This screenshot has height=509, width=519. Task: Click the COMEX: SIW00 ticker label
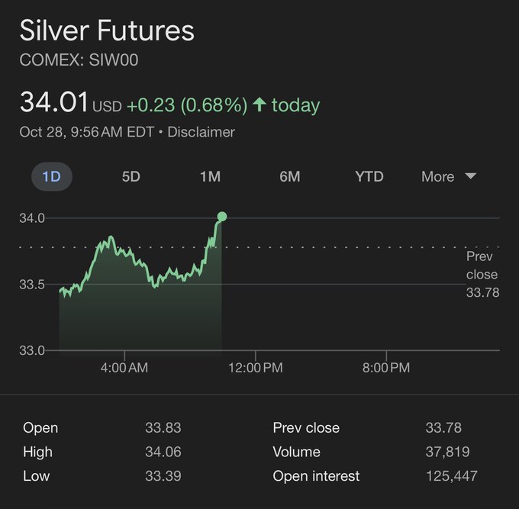pyautogui.click(x=79, y=60)
